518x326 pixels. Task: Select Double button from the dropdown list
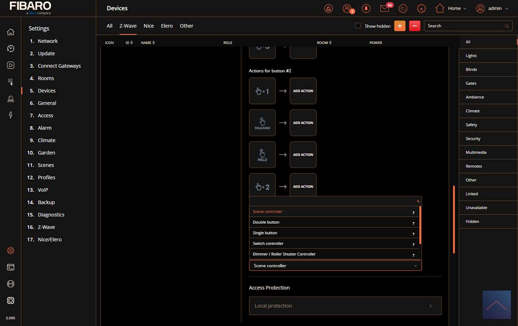266,222
